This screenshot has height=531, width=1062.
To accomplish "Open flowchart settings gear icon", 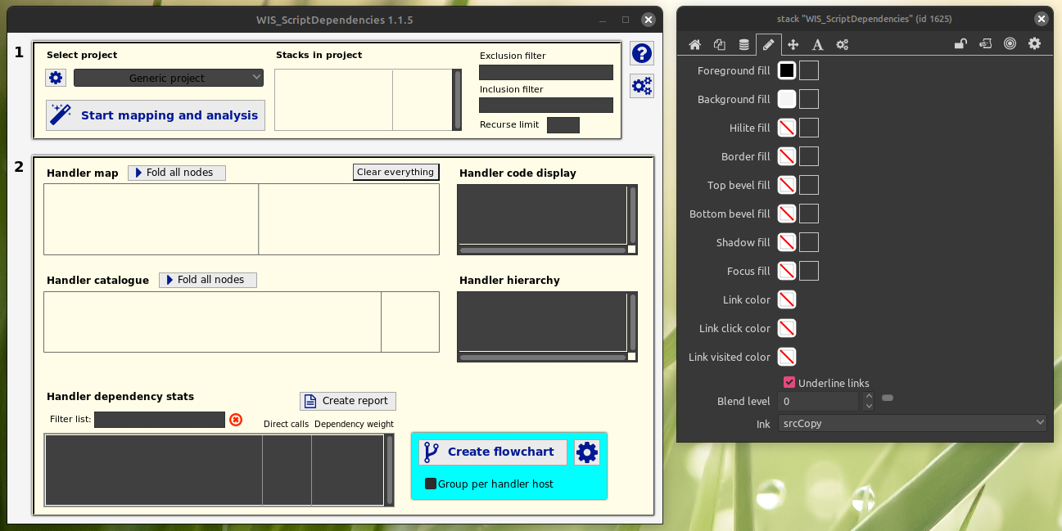I will click(x=587, y=452).
